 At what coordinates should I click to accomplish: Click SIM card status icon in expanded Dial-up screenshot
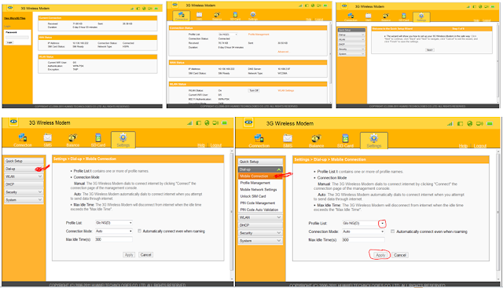pos(460,124)
